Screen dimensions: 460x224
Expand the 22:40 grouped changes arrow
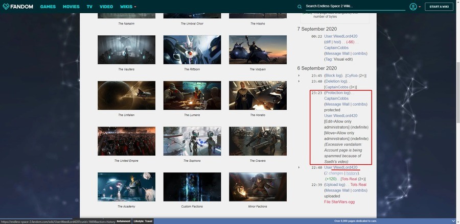coord(299,167)
